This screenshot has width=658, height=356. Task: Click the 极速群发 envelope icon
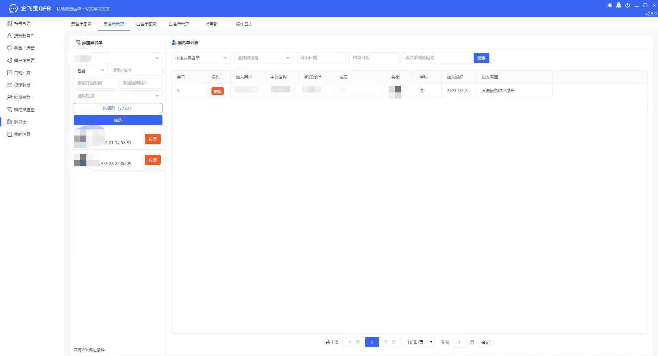(9, 85)
